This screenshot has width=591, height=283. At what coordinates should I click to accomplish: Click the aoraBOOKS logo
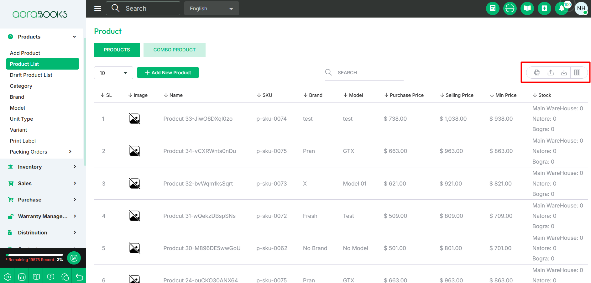pos(40,14)
